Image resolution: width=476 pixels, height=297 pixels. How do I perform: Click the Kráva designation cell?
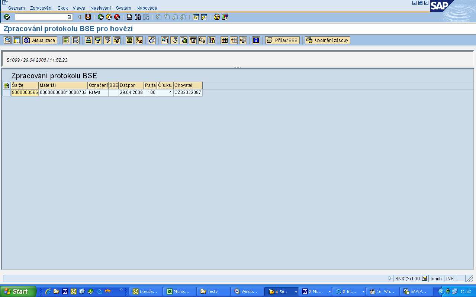point(98,92)
